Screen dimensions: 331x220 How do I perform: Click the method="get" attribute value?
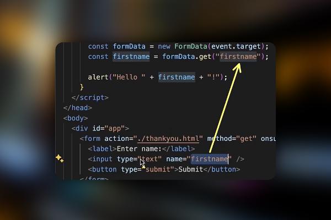pos(246,139)
